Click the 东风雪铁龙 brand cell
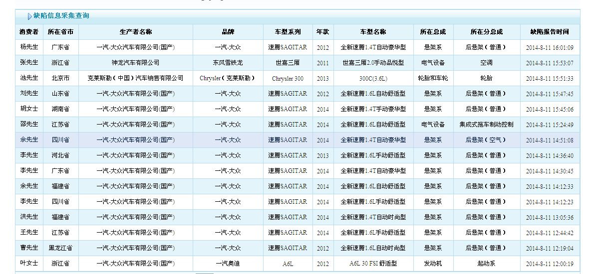Image resolution: width=598 pixels, height=274 pixels. (x=228, y=63)
